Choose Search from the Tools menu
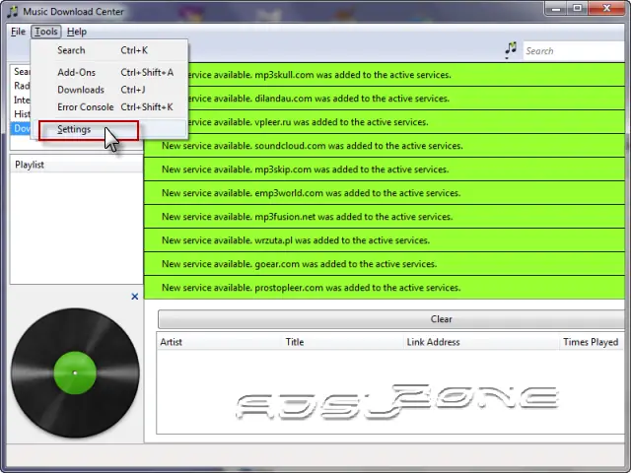This screenshot has width=631, height=473. pyautogui.click(x=109, y=50)
